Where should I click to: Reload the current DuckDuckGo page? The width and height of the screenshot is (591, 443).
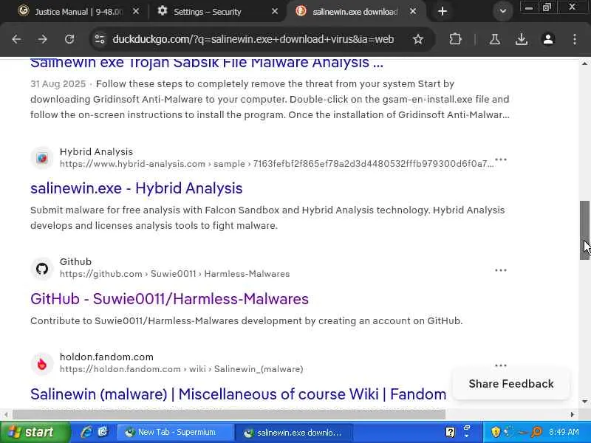[x=69, y=39]
